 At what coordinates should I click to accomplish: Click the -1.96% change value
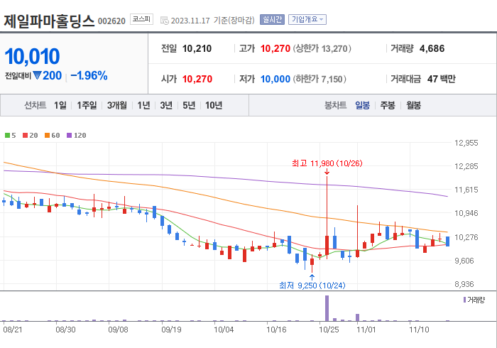tap(89, 76)
